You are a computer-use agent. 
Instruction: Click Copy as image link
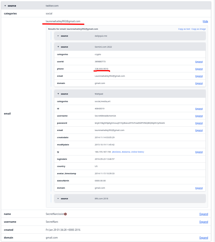(x=199, y=29)
